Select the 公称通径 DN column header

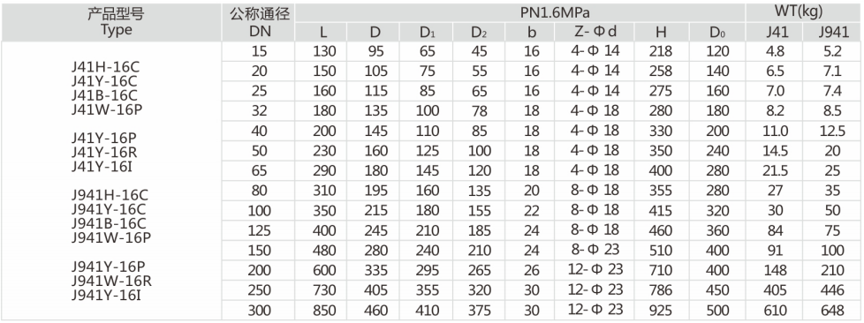tap(259, 22)
